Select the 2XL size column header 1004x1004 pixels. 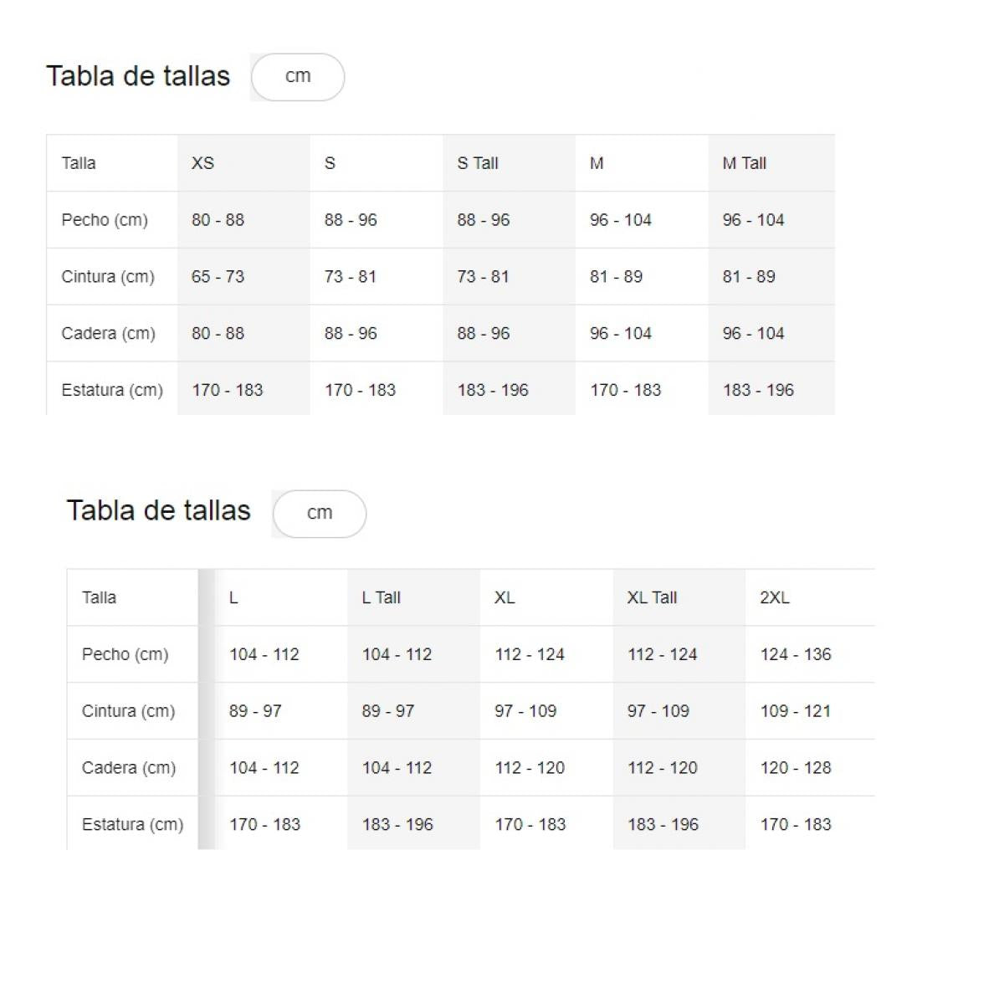pos(775,597)
